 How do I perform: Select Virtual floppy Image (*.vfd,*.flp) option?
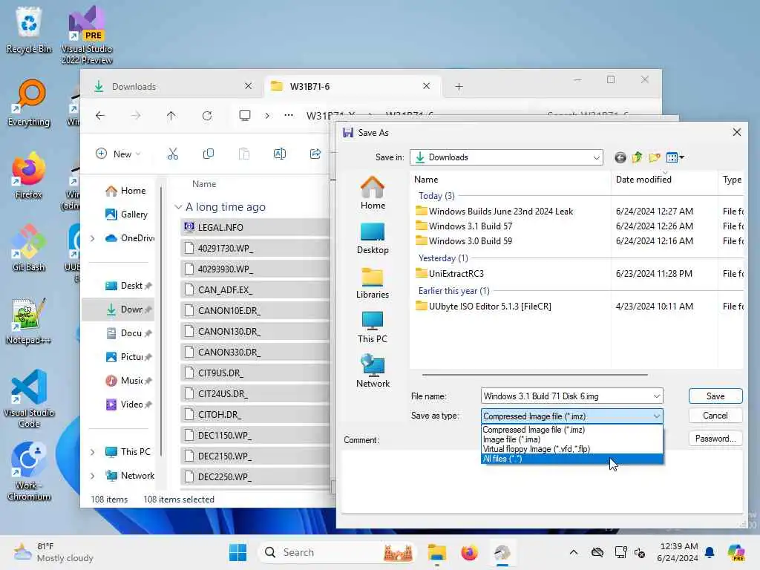[x=572, y=449]
